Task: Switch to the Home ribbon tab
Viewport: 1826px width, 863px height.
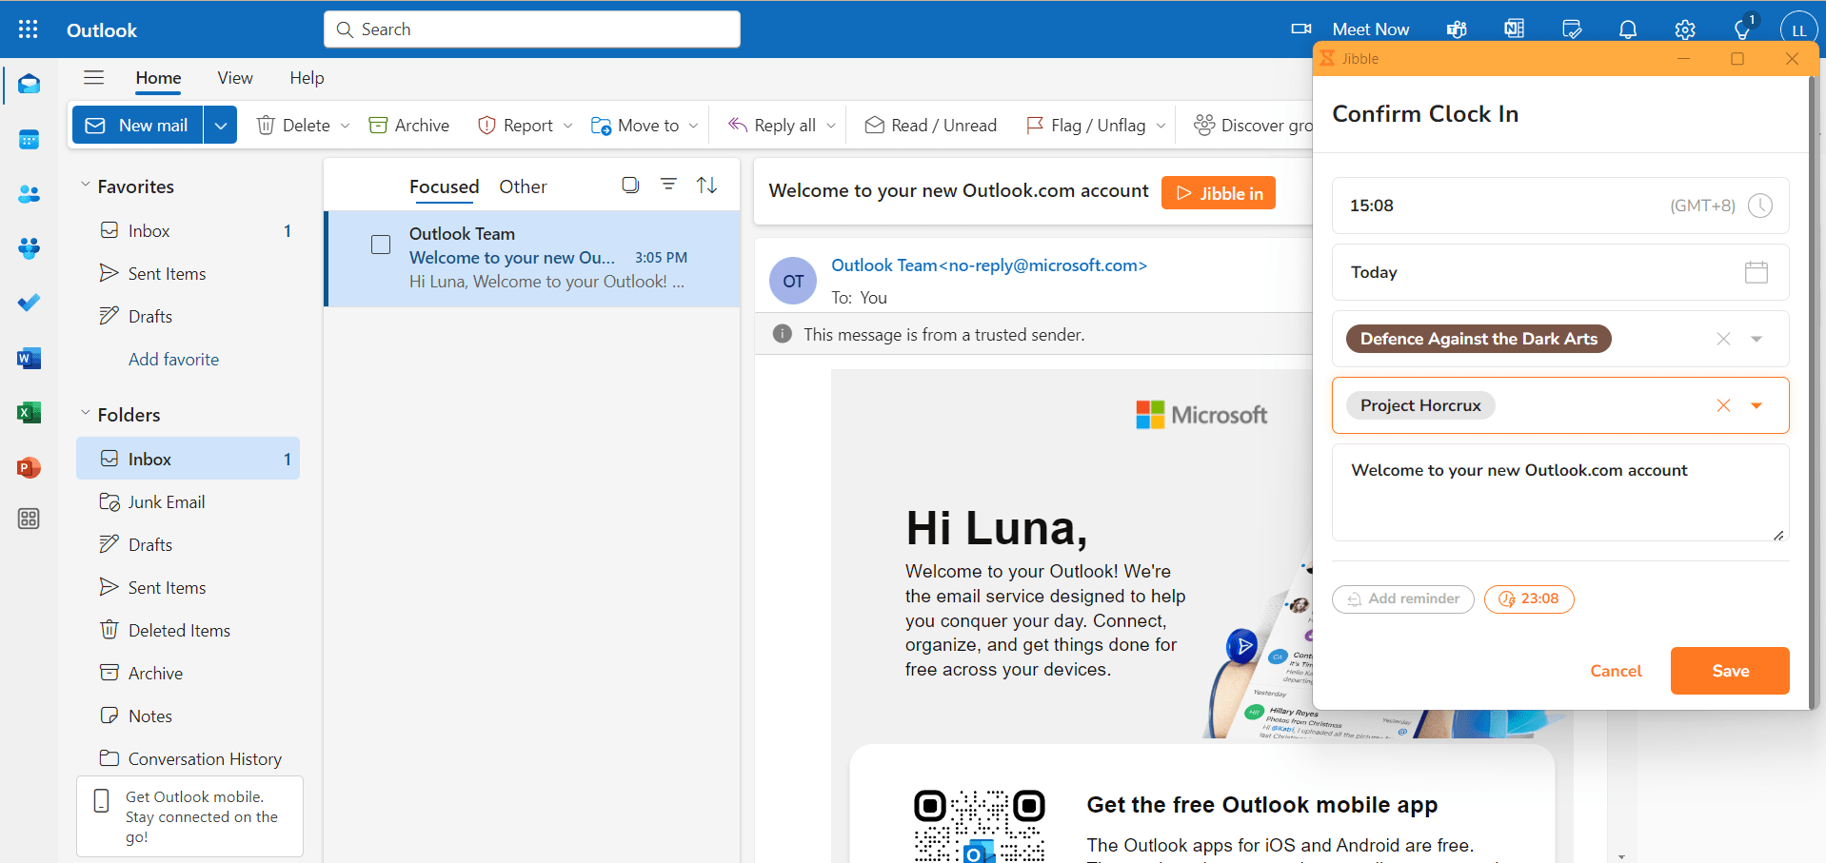Action: click(158, 78)
